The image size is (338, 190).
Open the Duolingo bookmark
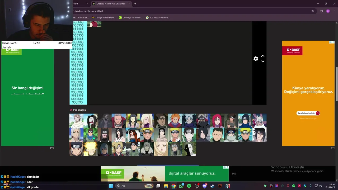click(130, 18)
